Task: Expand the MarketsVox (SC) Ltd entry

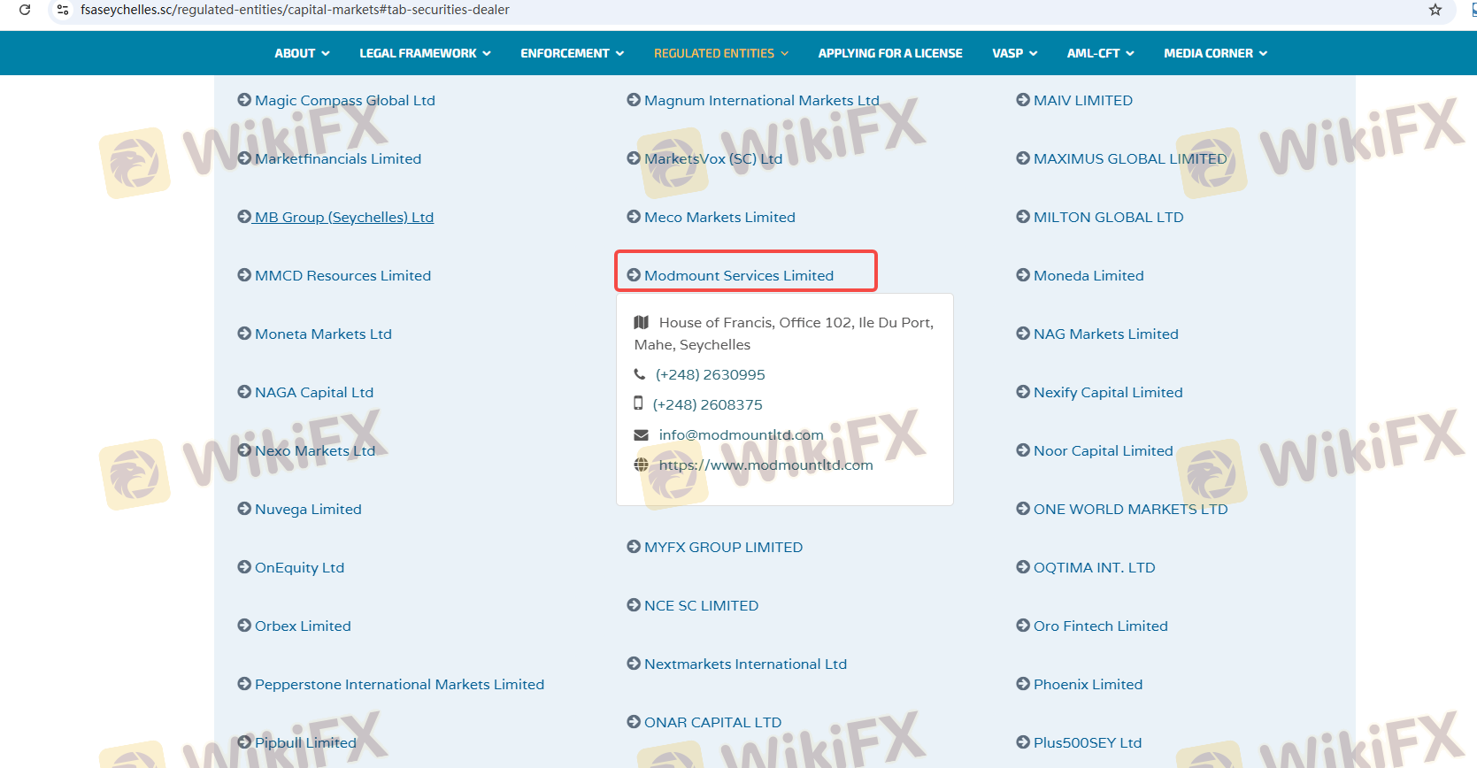Action: (713, 158)
